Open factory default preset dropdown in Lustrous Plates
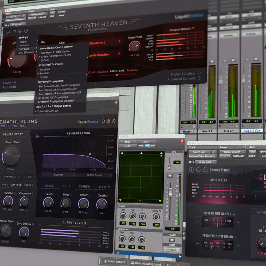 (x=232, y=152)
